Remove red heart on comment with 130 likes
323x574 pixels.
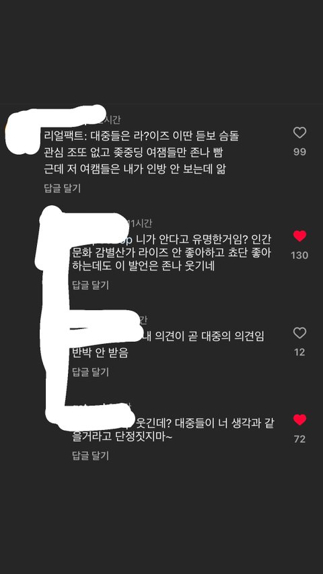point(299,236)
